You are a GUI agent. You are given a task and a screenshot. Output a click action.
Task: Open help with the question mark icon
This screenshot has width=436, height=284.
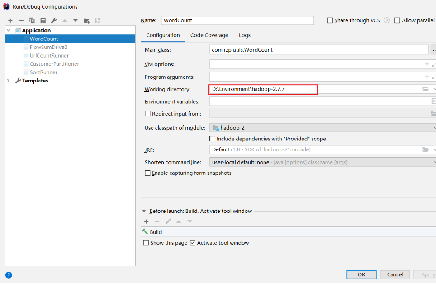tap(9, 275)
